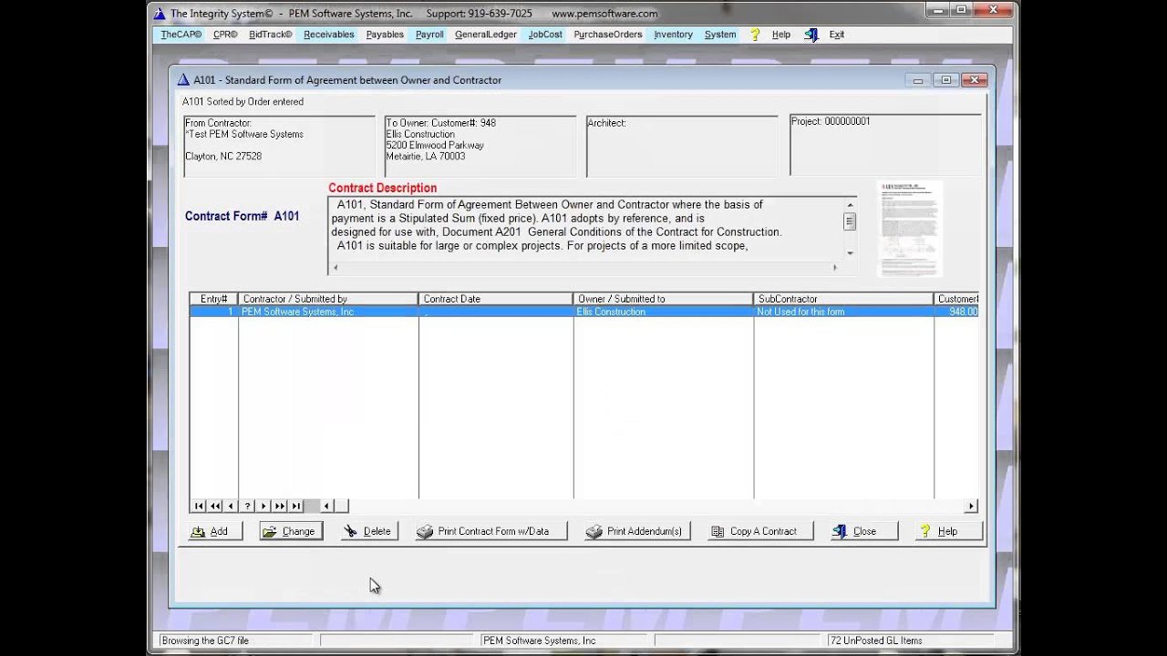
Task: Click the Change button
Action: pos(291,531)
